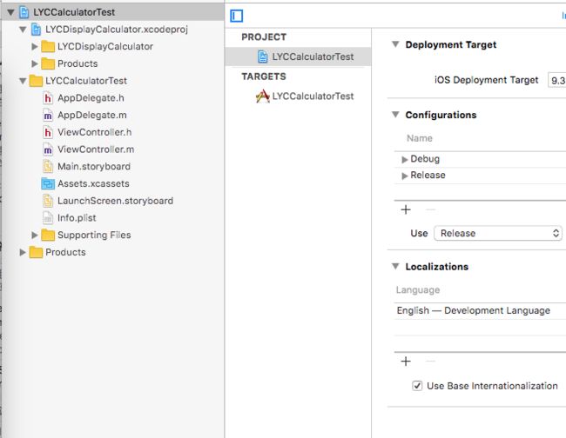Click the folder icon of Products under LYCDisplayCalculator.xcodeproj
The width and height of the screenshot is (566, 438).
point(48,63)
